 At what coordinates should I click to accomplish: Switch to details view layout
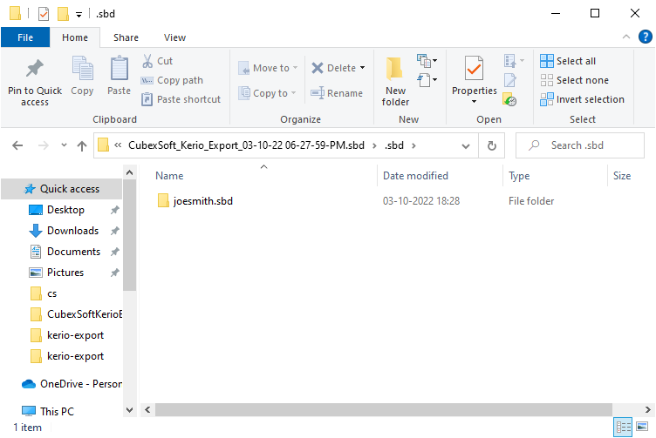[x=624, y=427]
